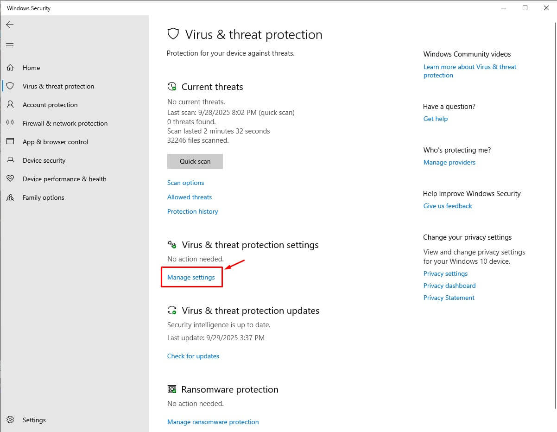
Task: Click the Family options people icon
Action: (x=10, y=197)
